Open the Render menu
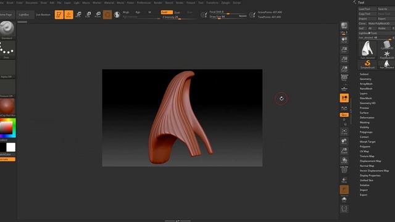This screenshot has height=222, width=395. point(158,2)
